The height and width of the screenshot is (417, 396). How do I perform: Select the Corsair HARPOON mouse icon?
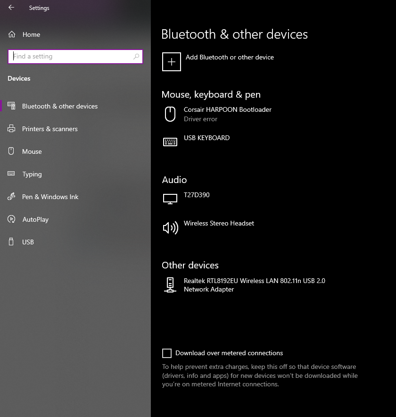click(170, 114)
